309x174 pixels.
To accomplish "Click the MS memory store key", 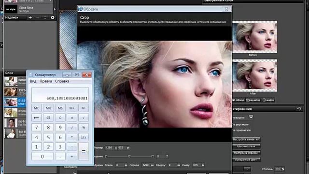I will [60, 108].
